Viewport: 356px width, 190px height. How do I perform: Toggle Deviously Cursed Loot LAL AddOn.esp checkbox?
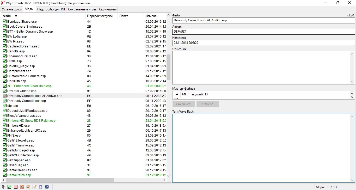[5, 96]
